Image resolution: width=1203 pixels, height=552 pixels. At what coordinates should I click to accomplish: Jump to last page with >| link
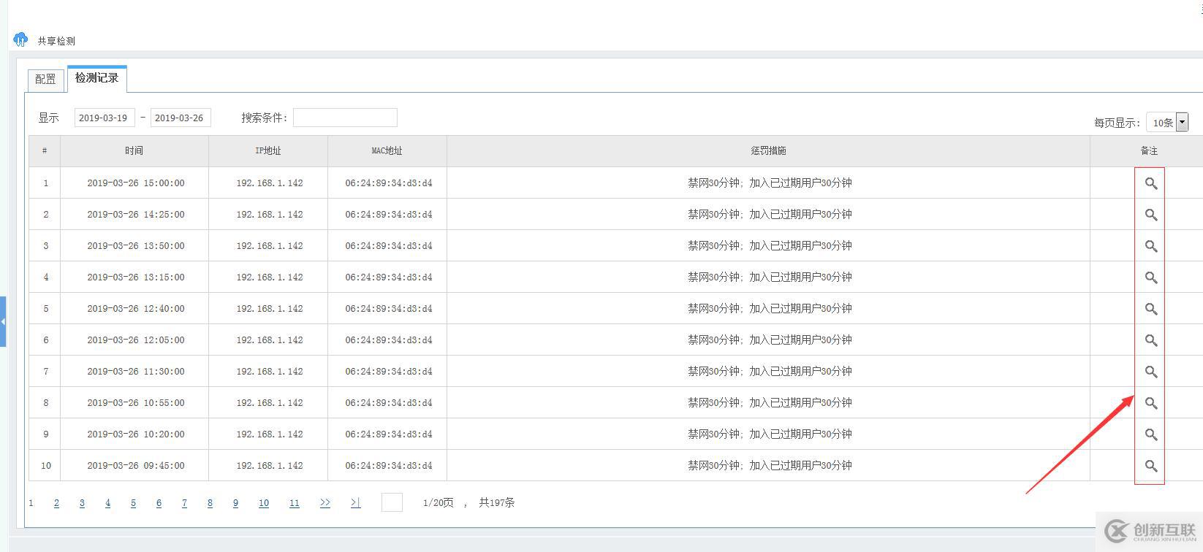click(x=355, y=503)
